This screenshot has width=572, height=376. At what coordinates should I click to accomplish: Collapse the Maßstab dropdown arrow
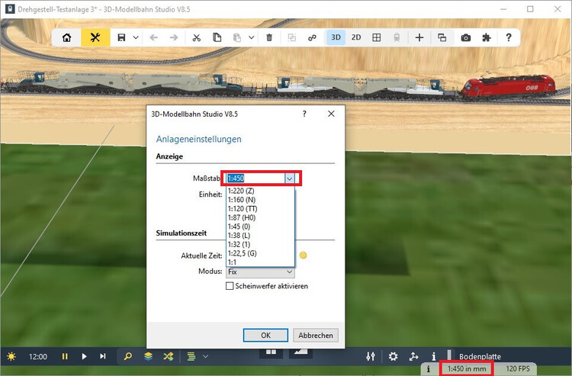(289, 178)
